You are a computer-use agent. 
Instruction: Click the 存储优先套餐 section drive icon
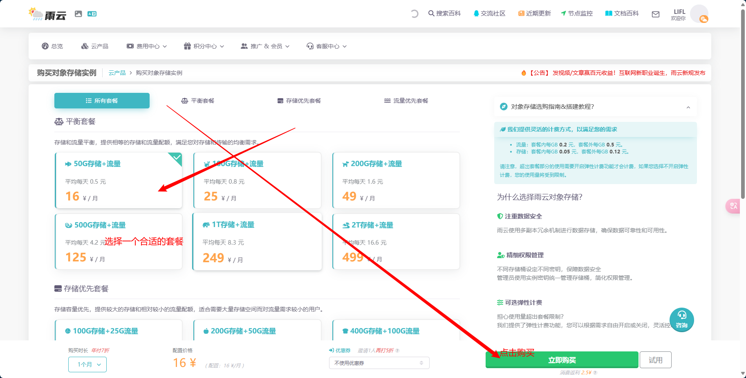(x=58, y=289)
